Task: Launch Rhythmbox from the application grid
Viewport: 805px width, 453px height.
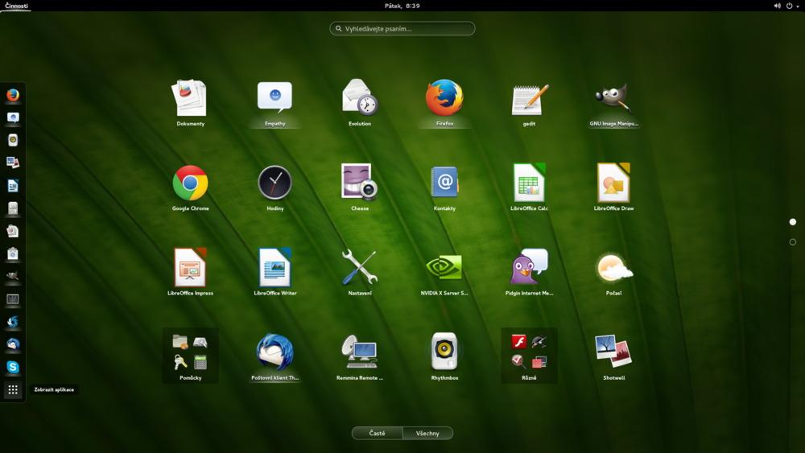Action: click(x=444, y=356)
